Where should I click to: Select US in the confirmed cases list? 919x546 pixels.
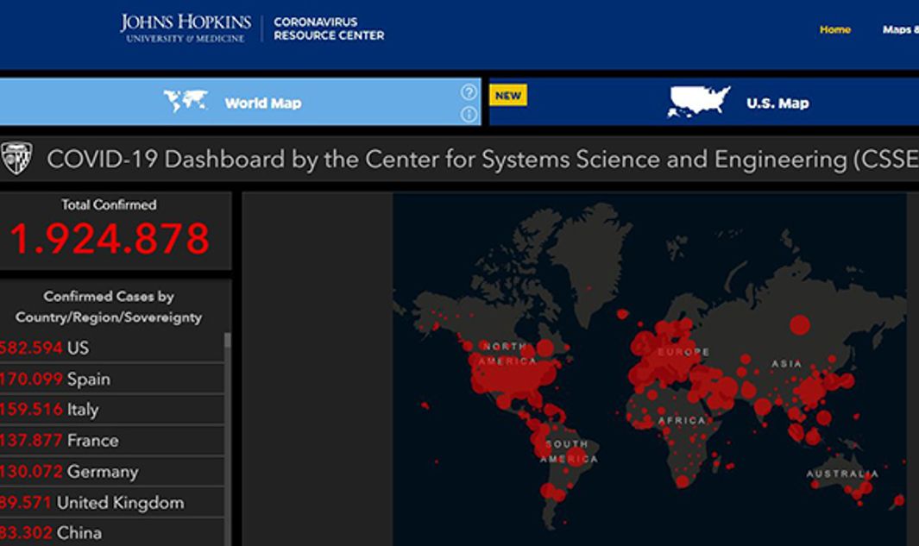78,348
